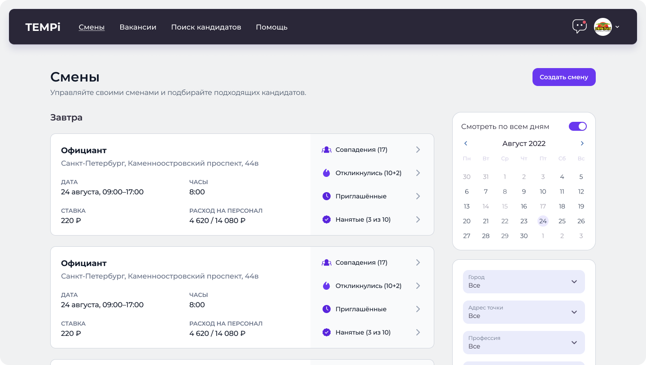Select August 16 in the calendar
The height and width of the screenshot is (365, 646).
click(x=524, y=206)
